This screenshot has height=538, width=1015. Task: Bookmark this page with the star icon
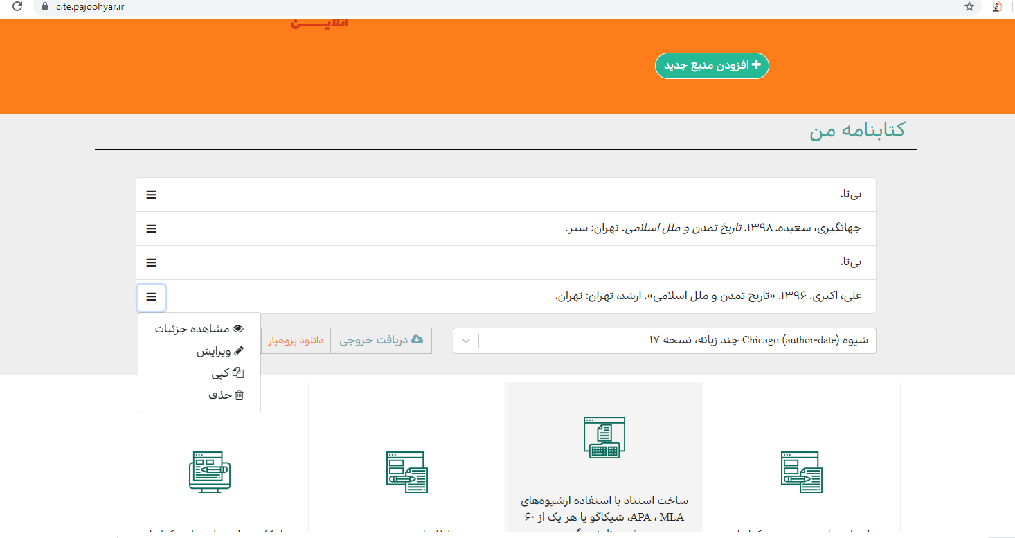pos(969,7)
